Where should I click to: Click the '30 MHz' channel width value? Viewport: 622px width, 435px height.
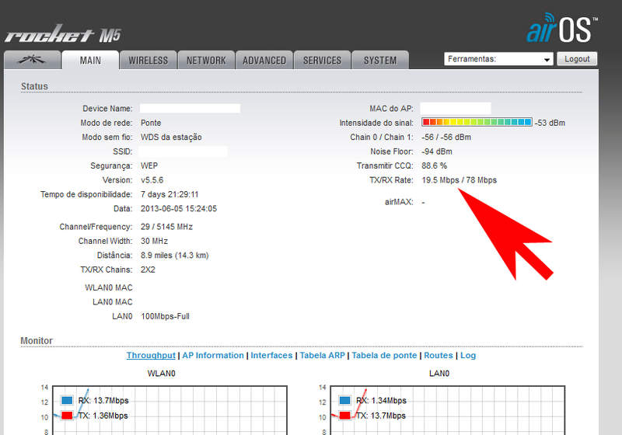click(x=154, y=241)
